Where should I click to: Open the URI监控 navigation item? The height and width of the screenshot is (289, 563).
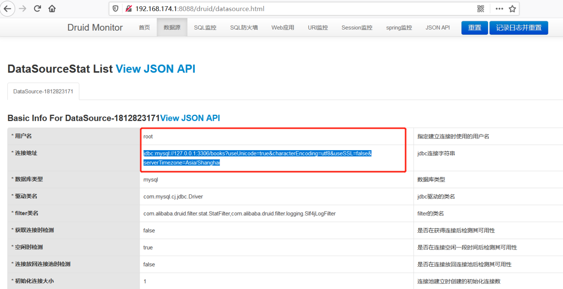tap(318, 27)
